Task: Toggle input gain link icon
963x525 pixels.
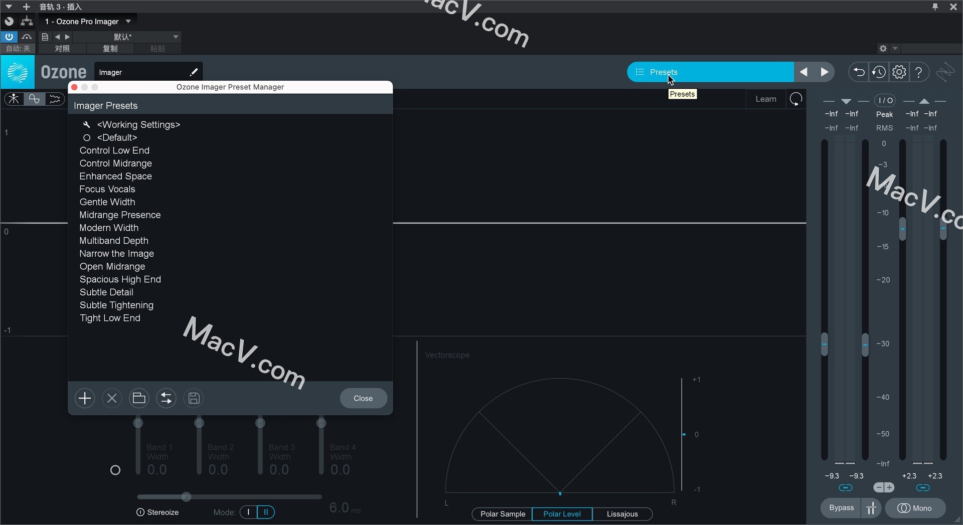Action: pyautogui.click(x=845, y=487)
